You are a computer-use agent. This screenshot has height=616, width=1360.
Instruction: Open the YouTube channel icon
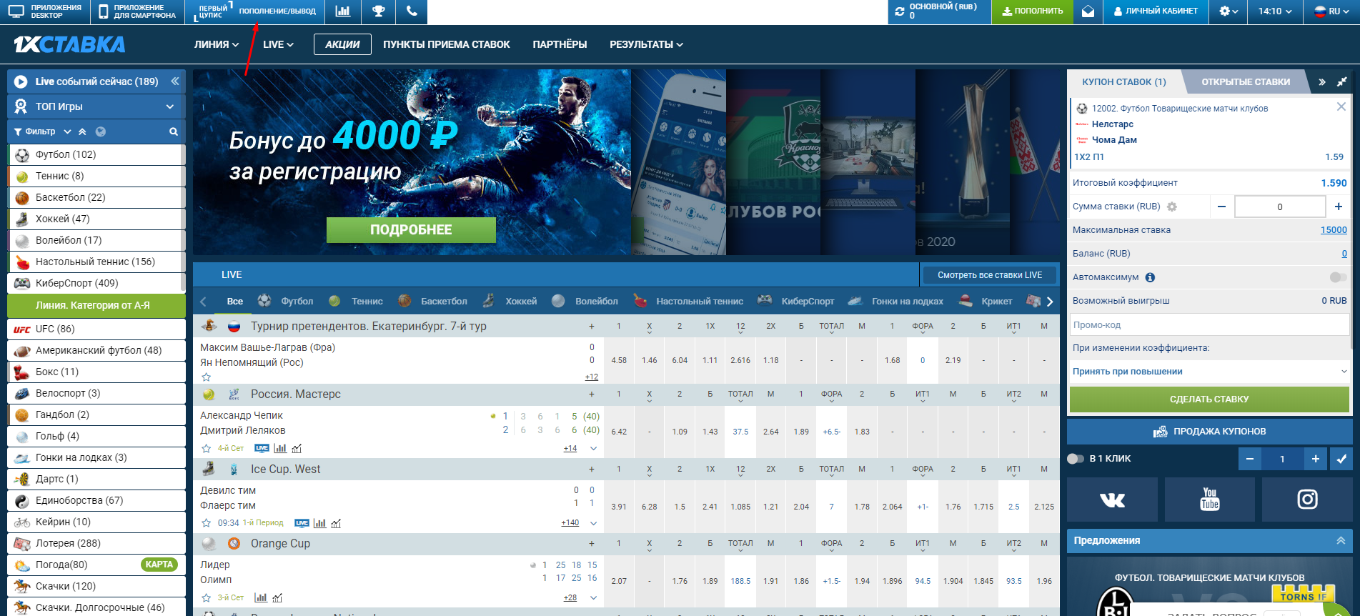click(1209, 500)
